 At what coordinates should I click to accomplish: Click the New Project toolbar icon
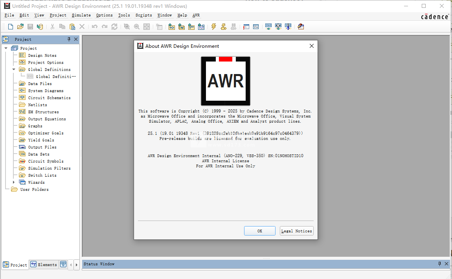11,27
